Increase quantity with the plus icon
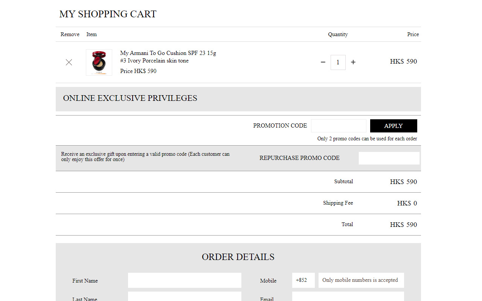This screenshot has width=482, height=301. click(x=353, y=62)
